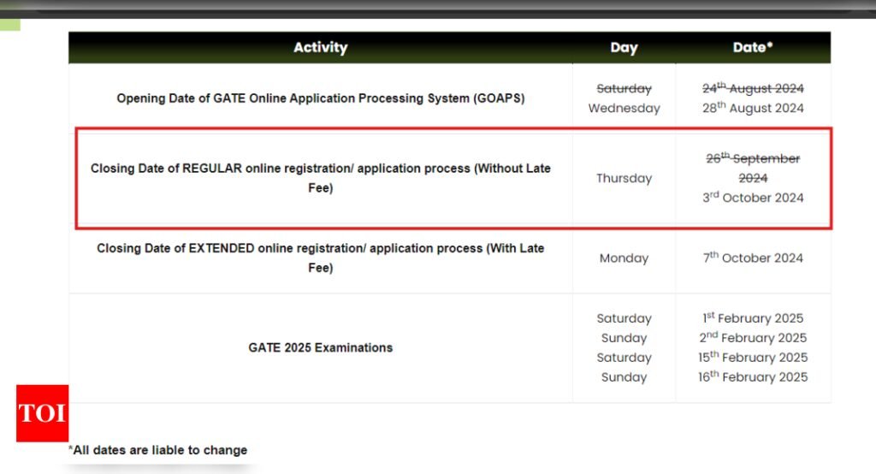Click the GATE 2025 Examinations cell
The height and width of the screenshot is (474, 876).
pos(321,347)
